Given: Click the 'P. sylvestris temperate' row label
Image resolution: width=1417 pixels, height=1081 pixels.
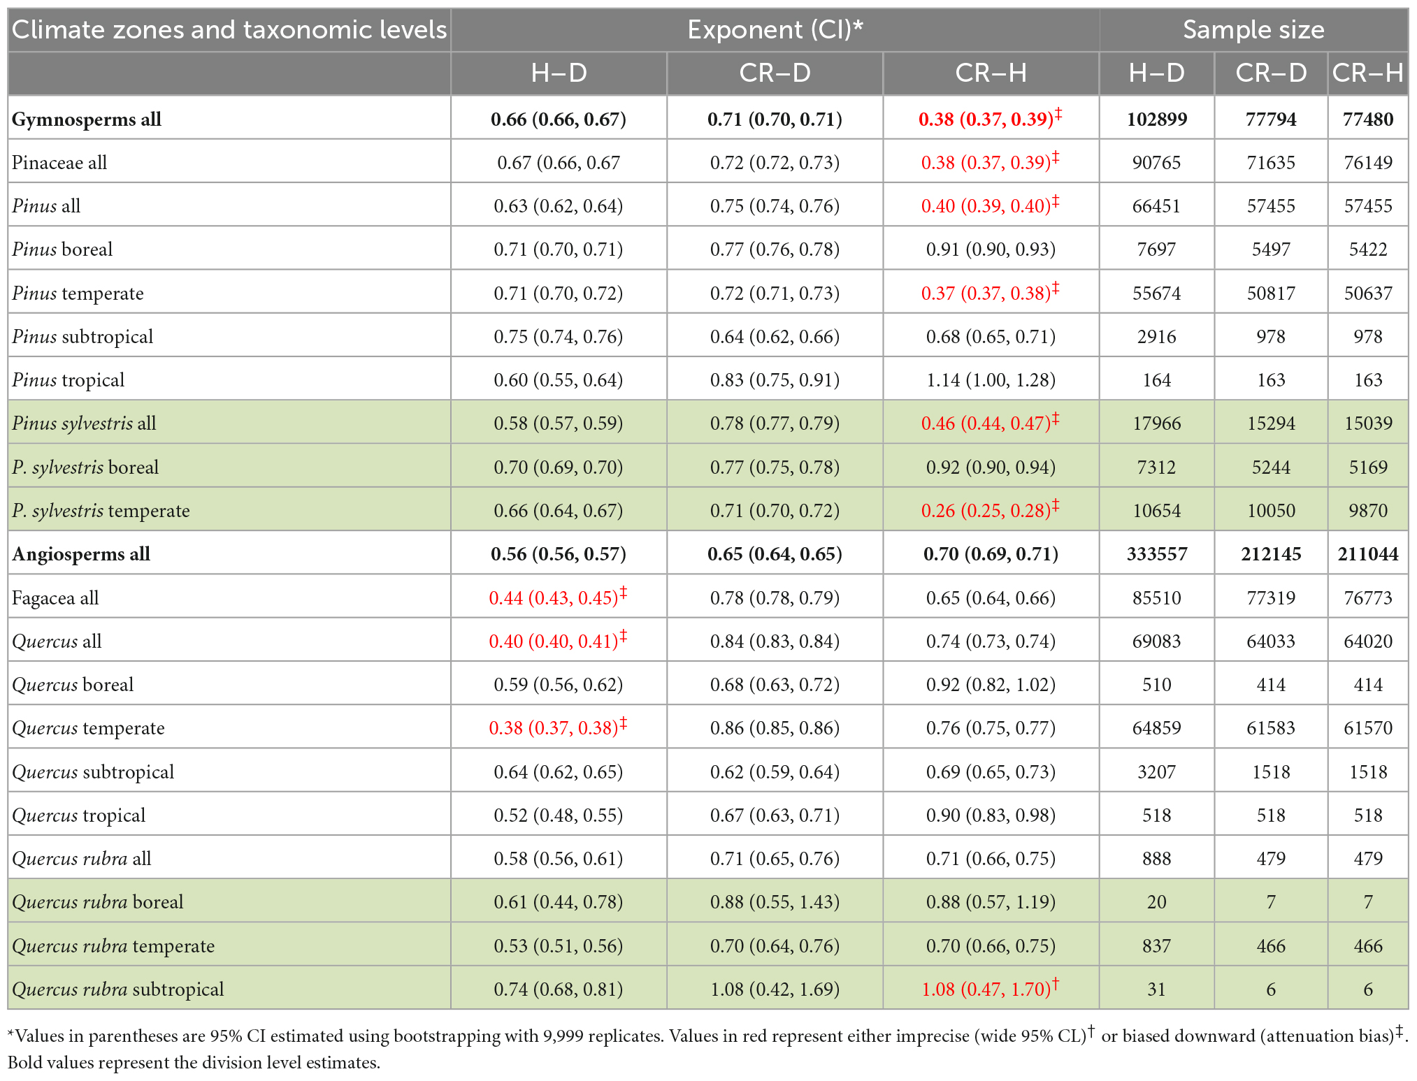Looking at the screenshot, I should [x=101, y=511].
